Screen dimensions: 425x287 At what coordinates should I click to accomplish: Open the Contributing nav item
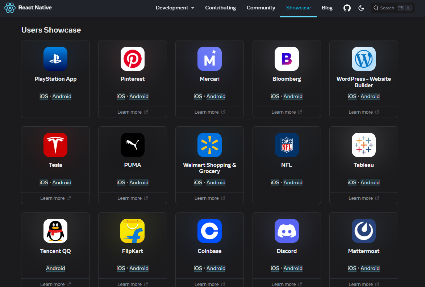[220, 8]
